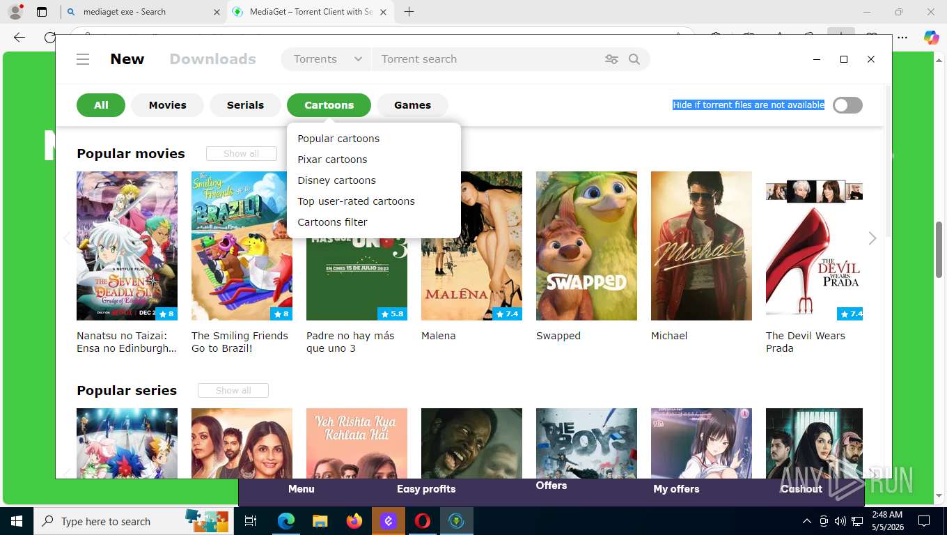Launch Microsoft Edge from the taskbar
The width and height of the screenshot is (947, 535).
(x=286, y=521)
